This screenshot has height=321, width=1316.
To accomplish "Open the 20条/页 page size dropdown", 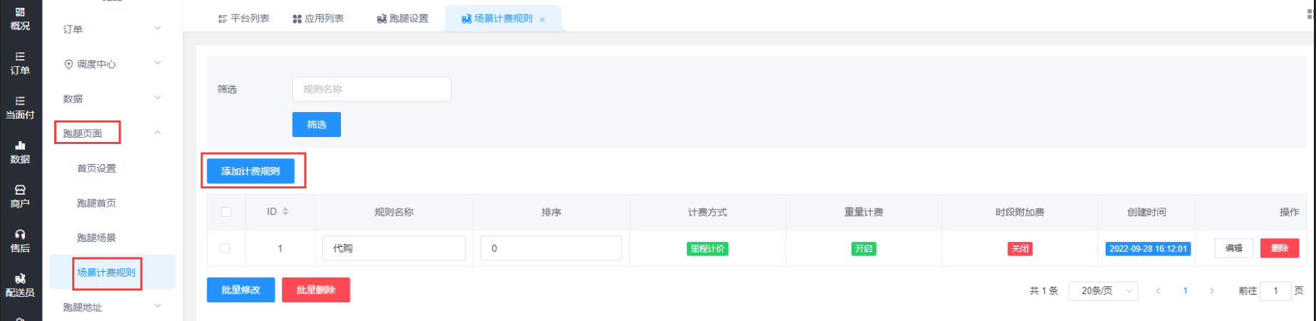I will 1103,291.
